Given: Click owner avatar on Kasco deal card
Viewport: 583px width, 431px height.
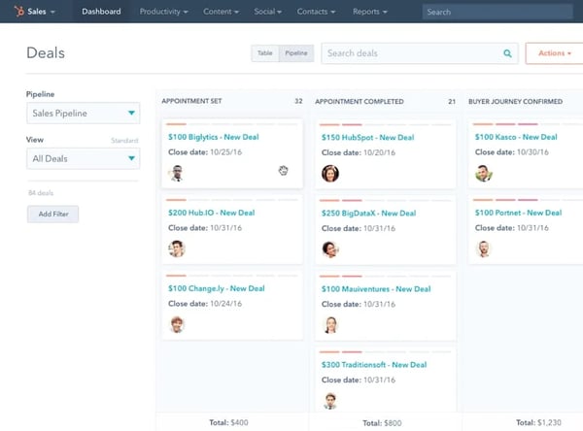Looking at the screenshot, I should coord(484,174).
